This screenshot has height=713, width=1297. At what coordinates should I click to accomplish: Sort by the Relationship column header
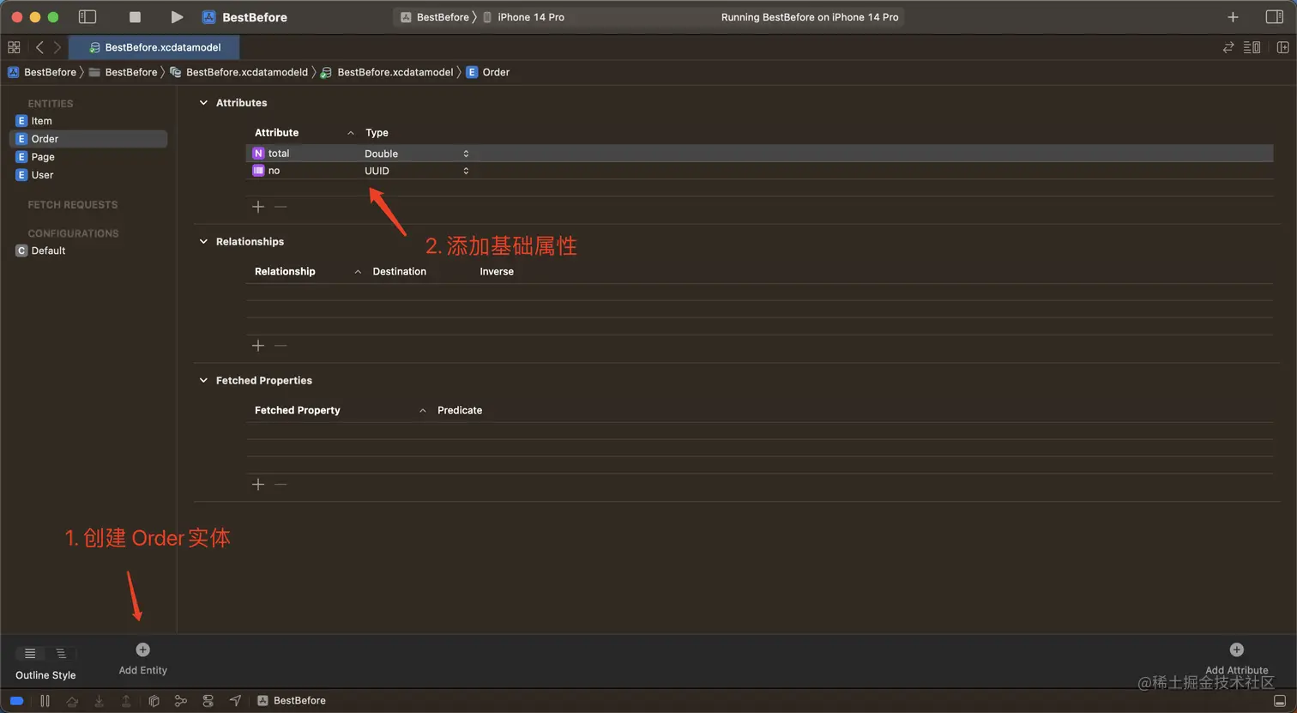285,272
